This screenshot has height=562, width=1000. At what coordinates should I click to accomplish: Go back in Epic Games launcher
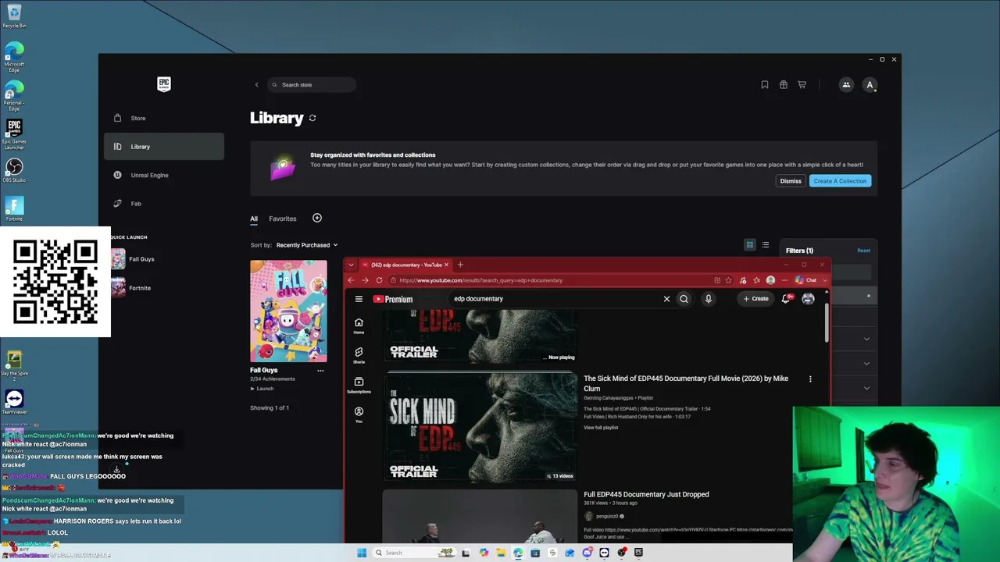pos(256,85)
